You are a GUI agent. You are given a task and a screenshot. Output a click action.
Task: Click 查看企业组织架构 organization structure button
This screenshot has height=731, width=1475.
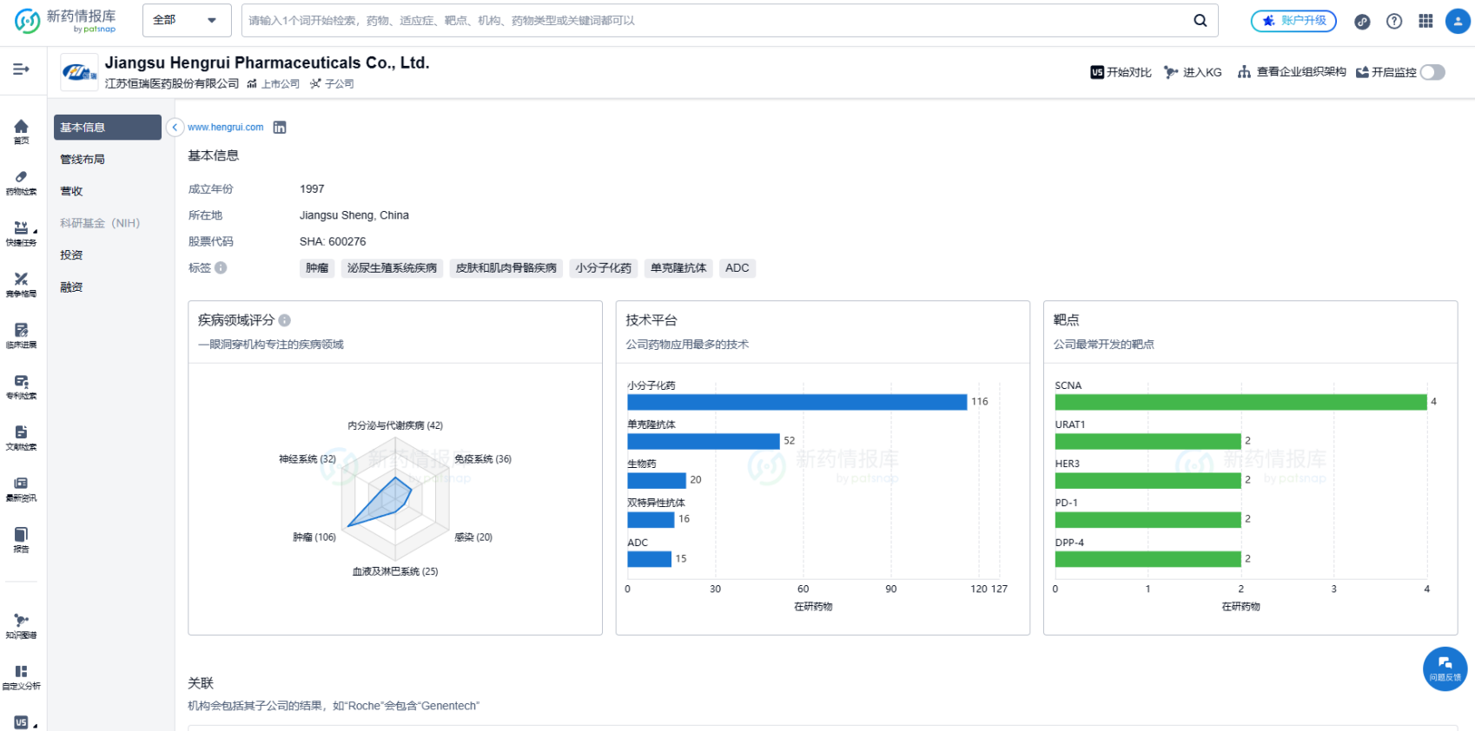1292,72
